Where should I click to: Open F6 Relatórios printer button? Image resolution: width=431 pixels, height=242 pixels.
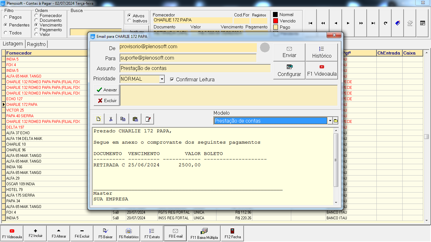[x=129, y=233]
